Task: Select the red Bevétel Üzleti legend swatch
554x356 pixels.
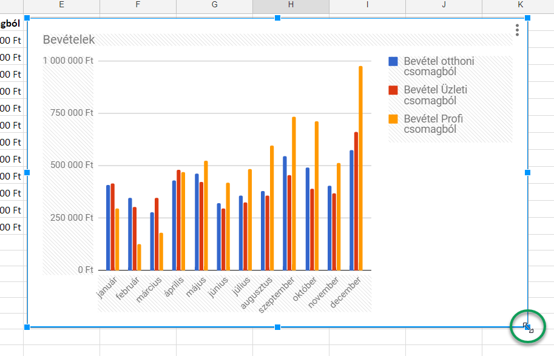Action: click(393, 90)
